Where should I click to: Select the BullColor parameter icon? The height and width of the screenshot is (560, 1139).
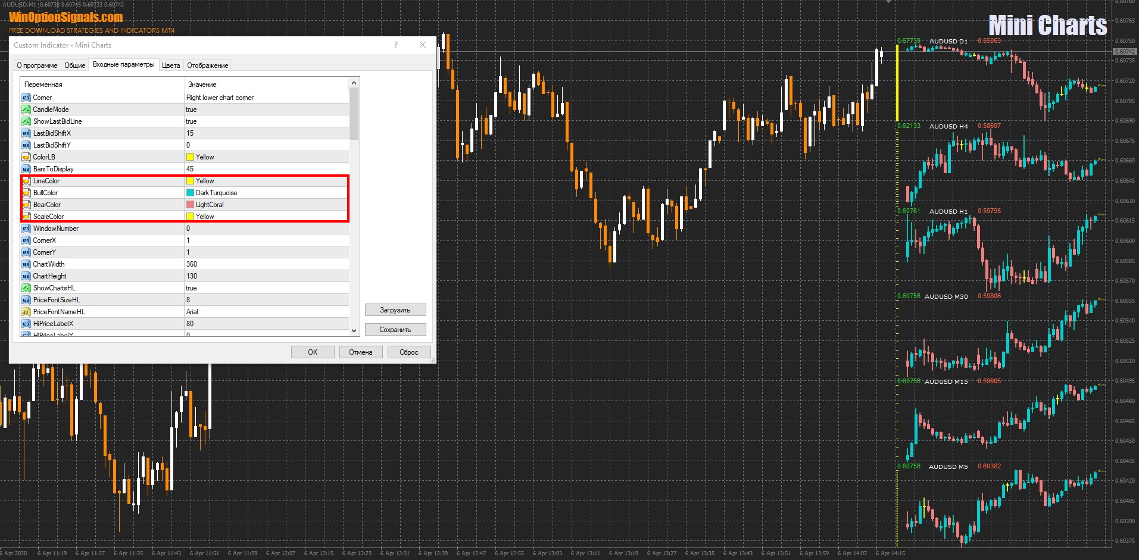click(x=26, y=193)
